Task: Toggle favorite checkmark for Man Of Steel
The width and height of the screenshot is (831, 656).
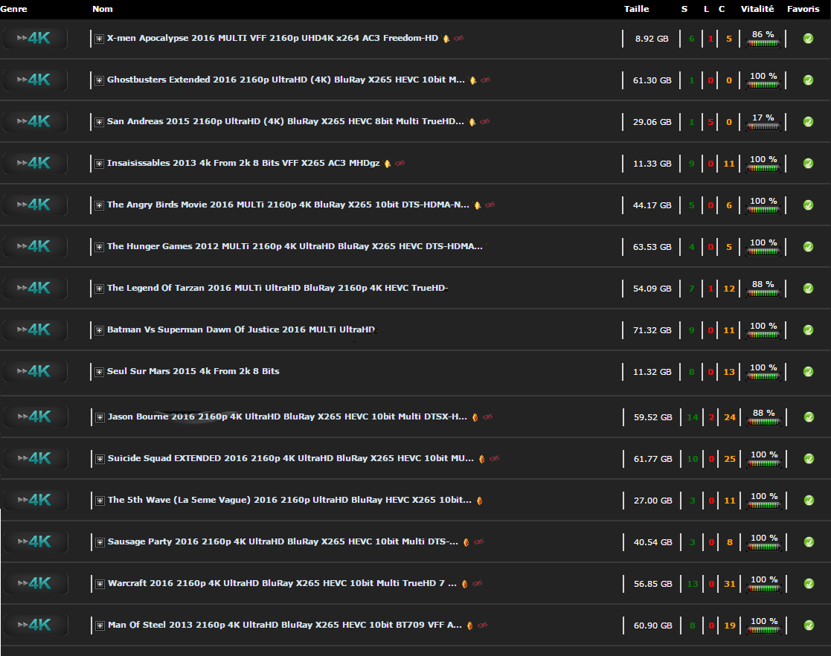Action: [x=809, y=626]
